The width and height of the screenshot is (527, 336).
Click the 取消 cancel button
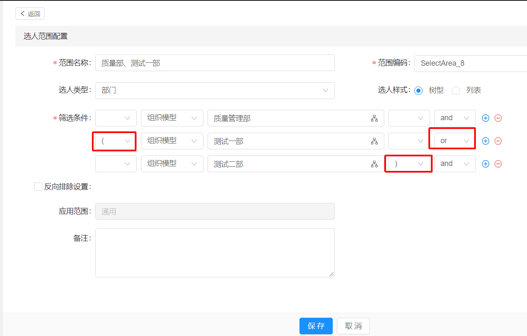click(x=353, y=326)
